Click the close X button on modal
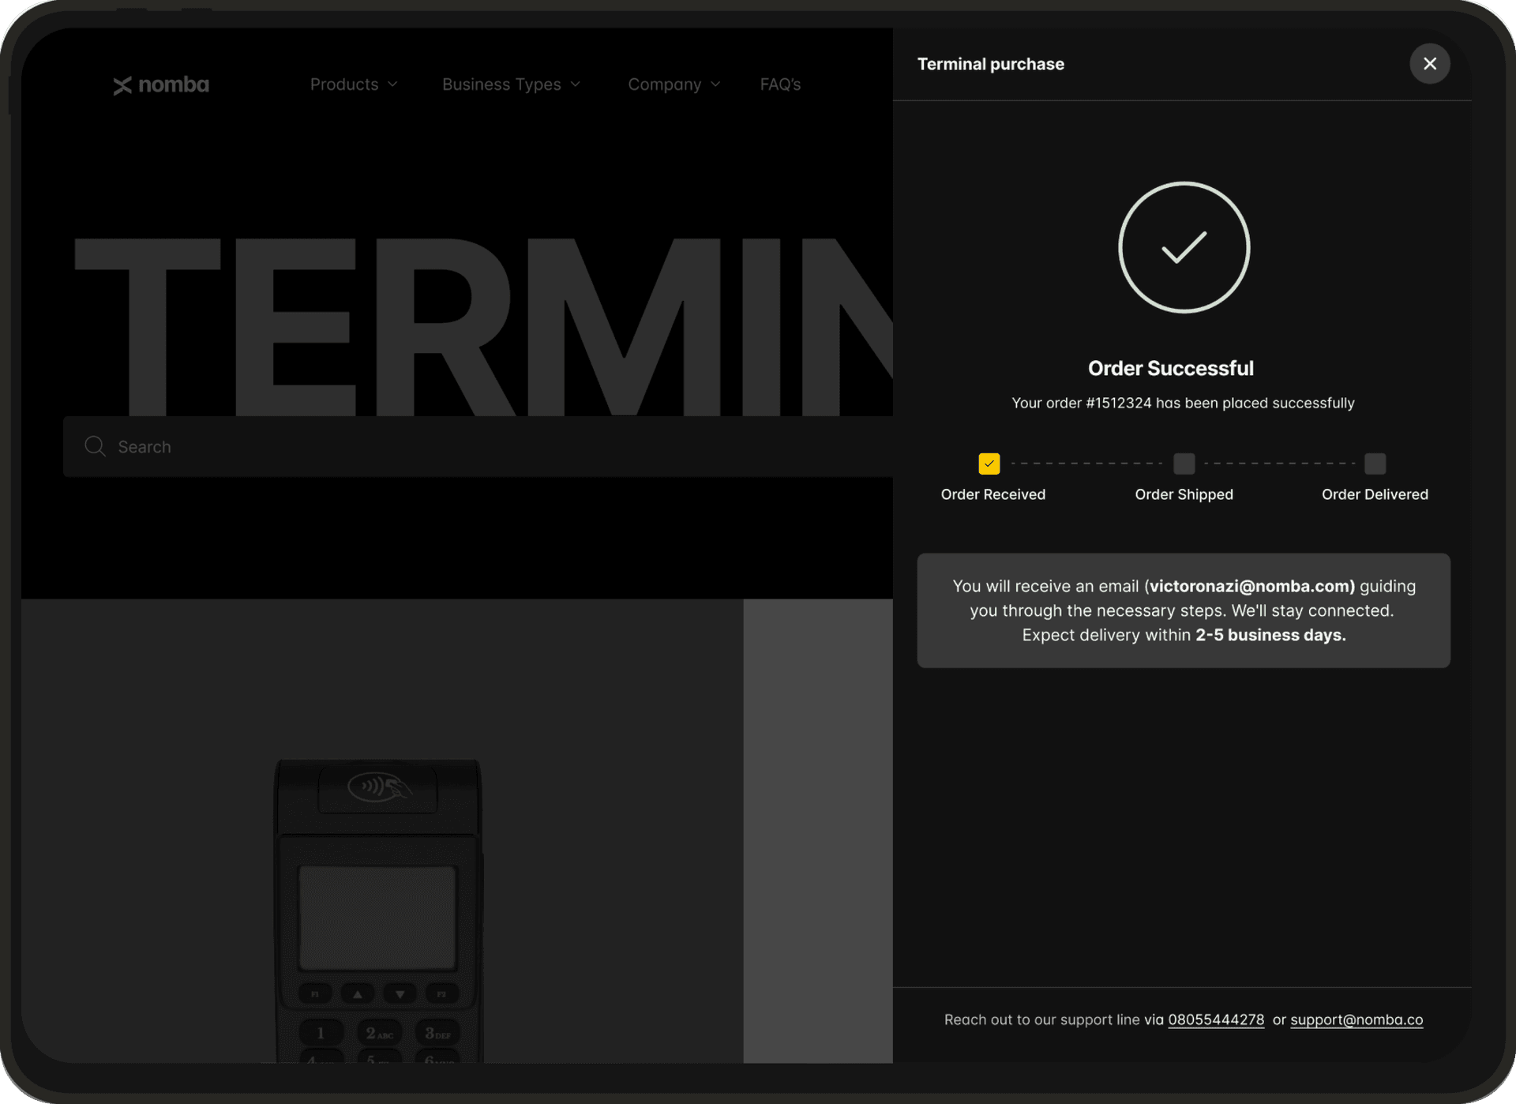Image resolution: width=1516 pixels, height=1104 pixels. pos(1432,63)
